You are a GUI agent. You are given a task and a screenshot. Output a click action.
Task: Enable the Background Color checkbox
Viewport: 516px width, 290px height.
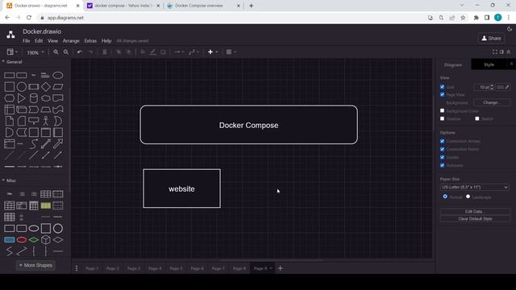443,111
